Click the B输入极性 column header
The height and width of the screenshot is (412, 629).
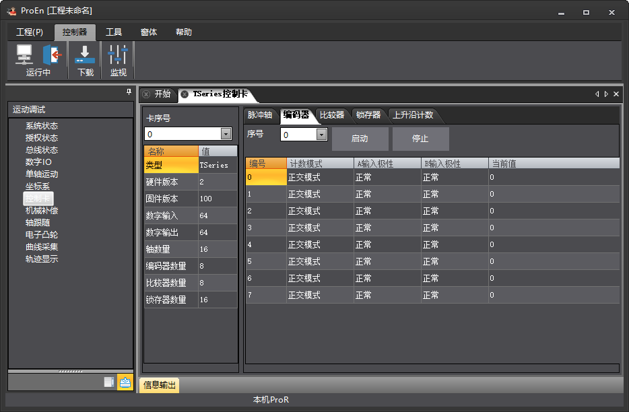coord(455,164)
